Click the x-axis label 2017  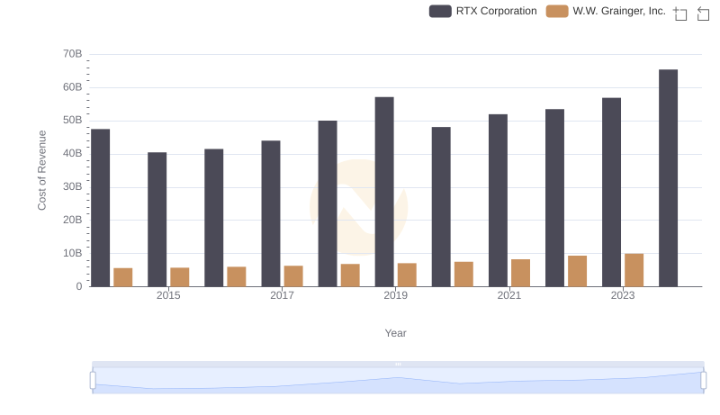pyautogui.click(x=282, y=295)
